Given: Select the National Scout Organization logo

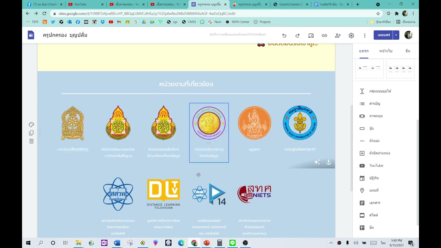Looking at the screenshot, I should tap(300, 123).
